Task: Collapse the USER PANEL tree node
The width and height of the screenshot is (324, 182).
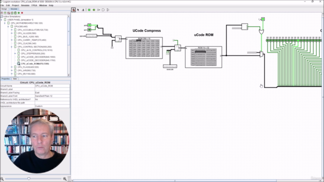Action: pyautogui.click(x=2, y=20)
